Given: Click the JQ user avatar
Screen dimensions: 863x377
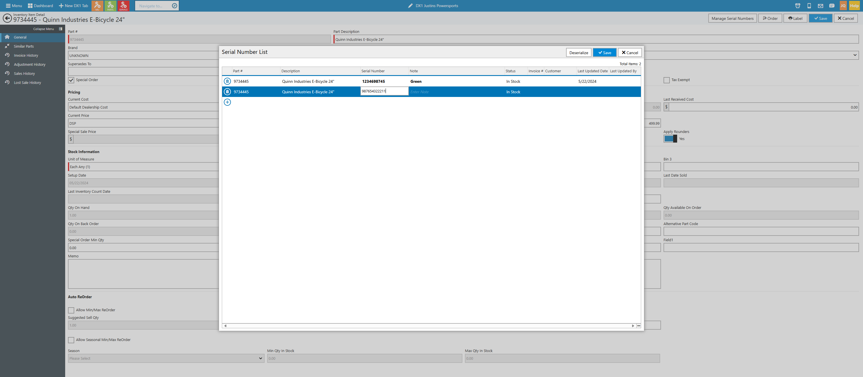Looking at the screenshot, I should (x=843, y=6).
